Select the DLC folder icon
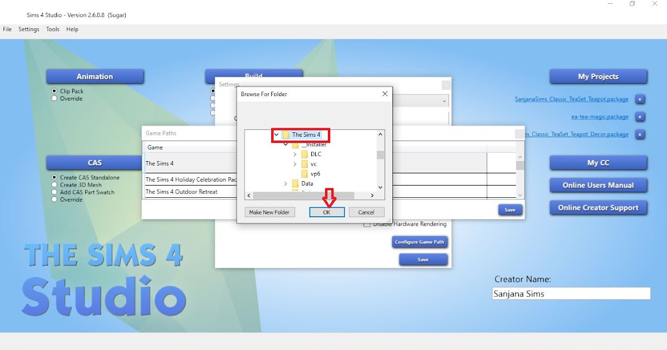The width and height of the screenshot is (667, 350). pos(304,154)
